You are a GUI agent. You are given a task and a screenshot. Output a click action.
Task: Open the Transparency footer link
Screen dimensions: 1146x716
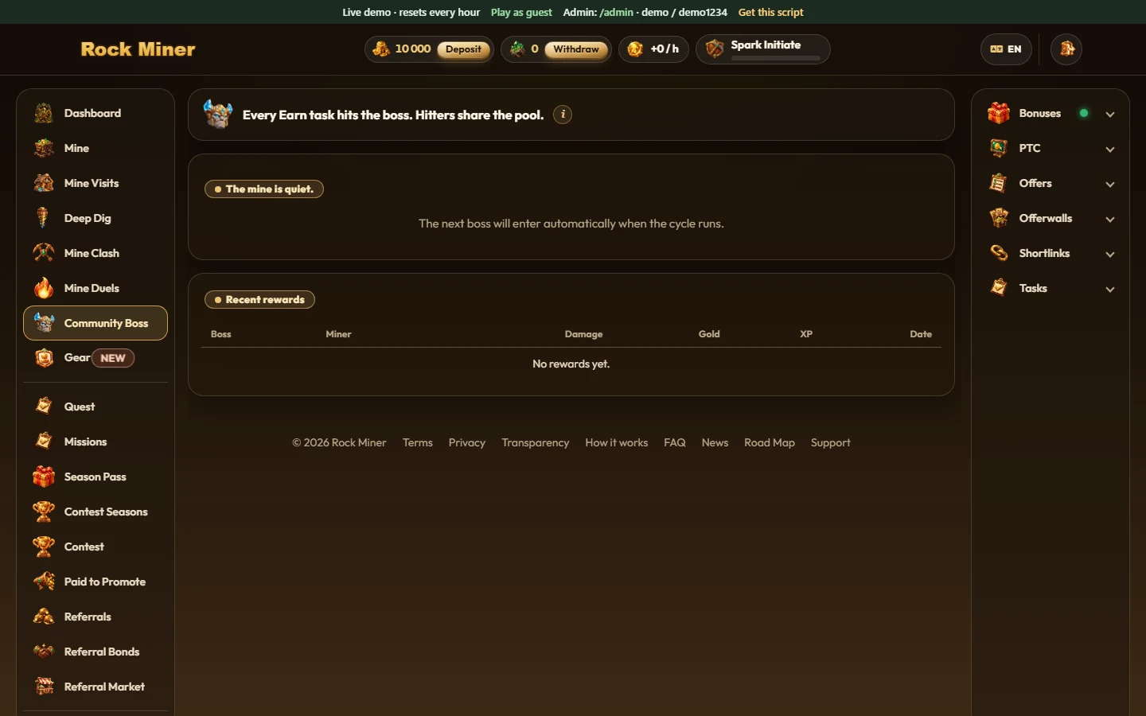pyautogui.click(x=536, y=442)
